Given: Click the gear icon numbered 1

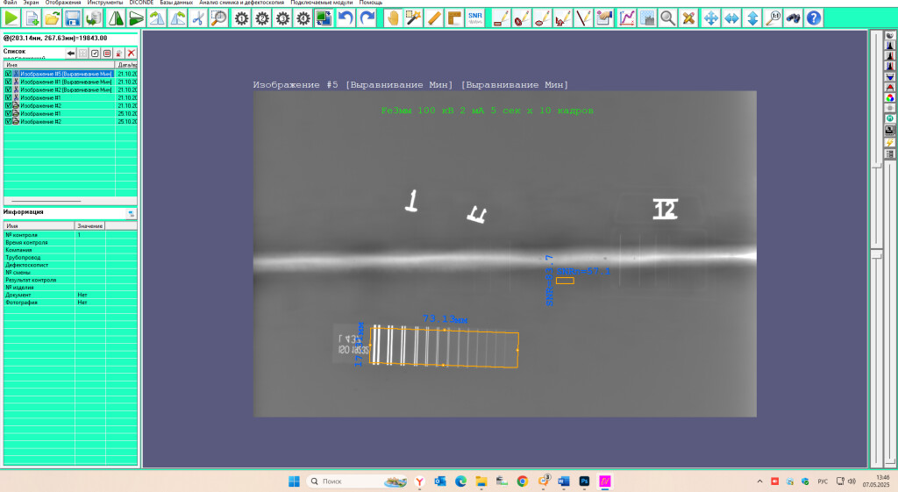Looking at the screenshot, I should [241, 18].
